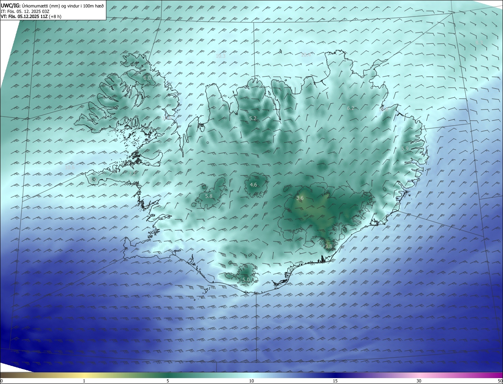Click the 5.8 glacier value
Screen dimensions: 503x384
click(209, 196)
